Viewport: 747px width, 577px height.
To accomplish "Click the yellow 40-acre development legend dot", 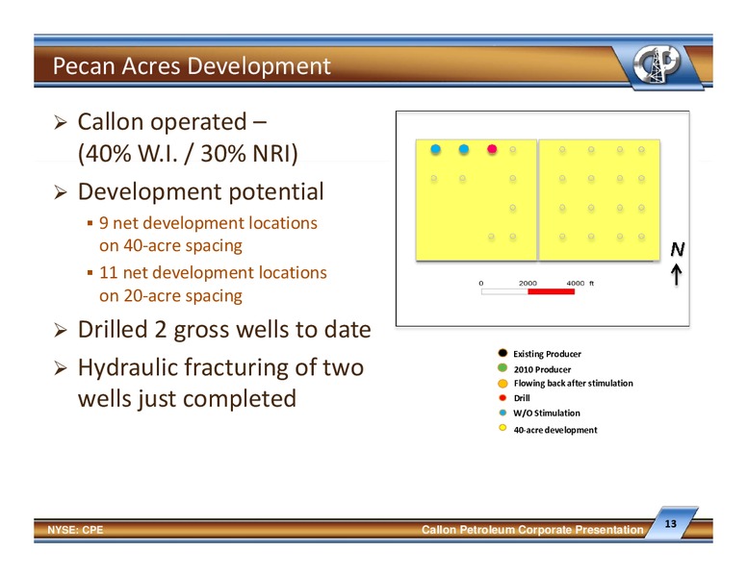I will 502,428.
